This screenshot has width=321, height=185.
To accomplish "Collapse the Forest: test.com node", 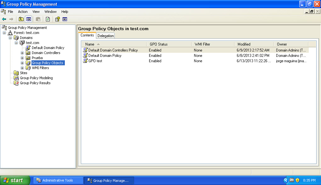I will click(x=4, y=33).
